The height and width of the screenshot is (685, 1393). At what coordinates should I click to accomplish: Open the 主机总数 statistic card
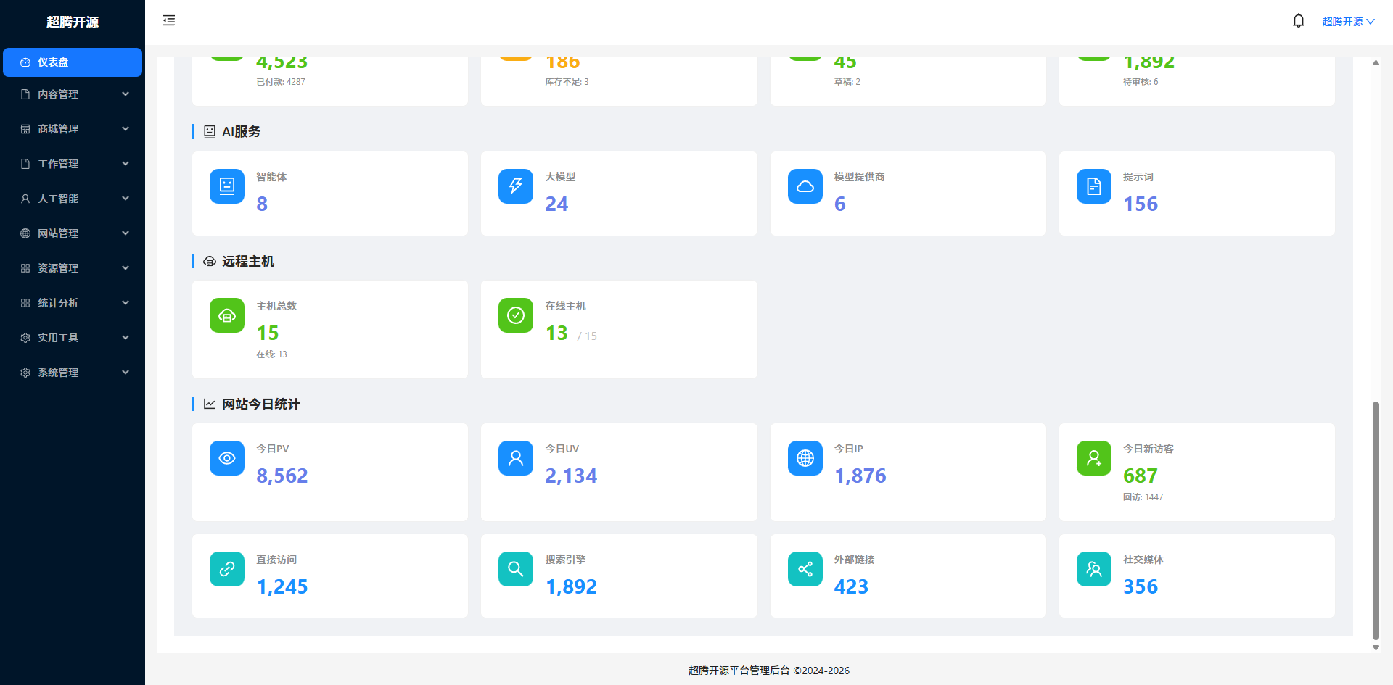(330, 330)
